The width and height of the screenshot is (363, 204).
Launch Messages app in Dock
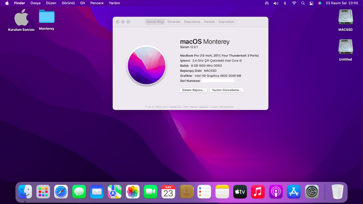click(x=79, y=192)
